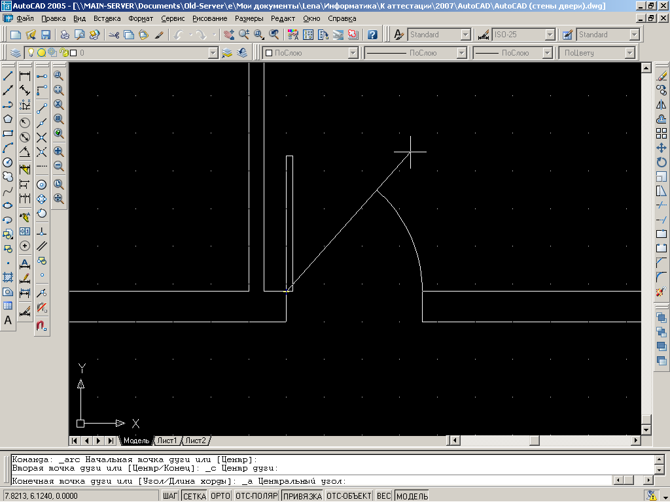Toggle ПРИВЯЗКА object snap
The height and width of the screenshot is (502, 670).
coord(302,495)
